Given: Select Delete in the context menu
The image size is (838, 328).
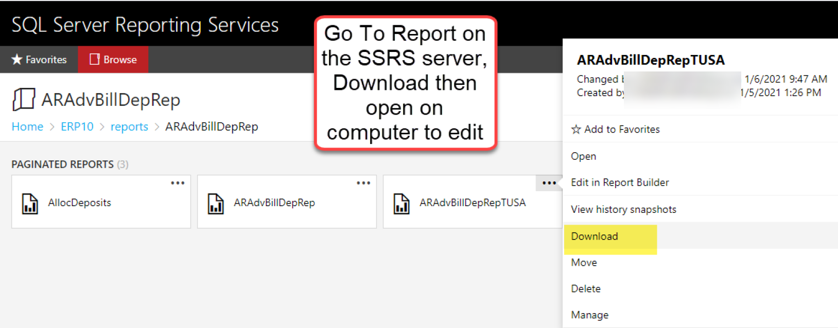Looking at the screenshot, I should click(700, 289).
